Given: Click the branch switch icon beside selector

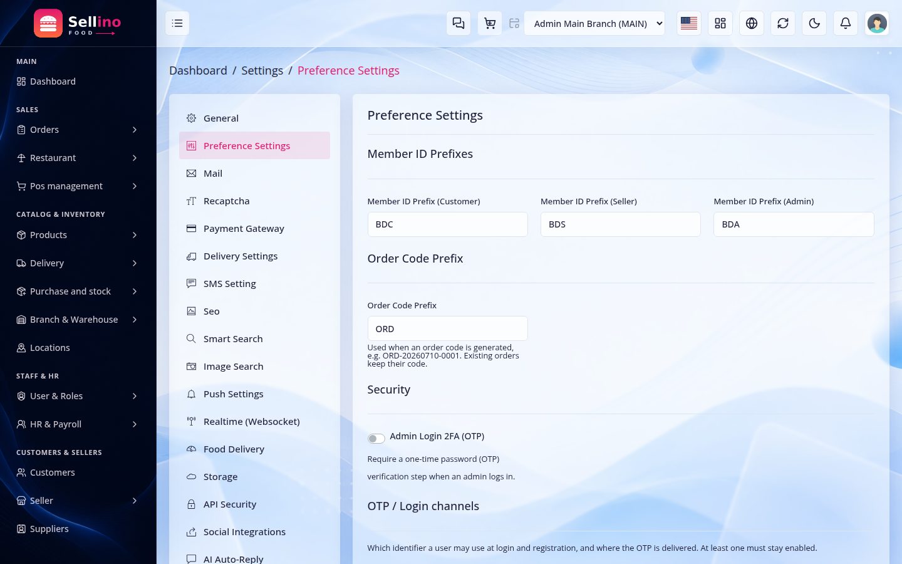Looking at the screenshot, I should 514,23.
